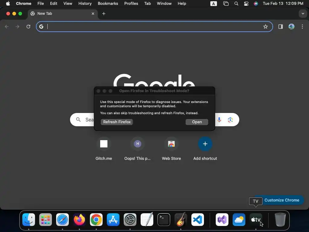Reload the page with the refresh icon
This screenshot has width=309, height=232.
28,27
